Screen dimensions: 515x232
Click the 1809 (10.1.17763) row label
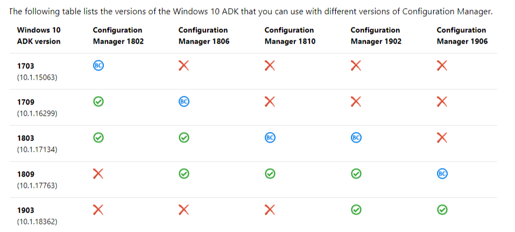[37, 180]
